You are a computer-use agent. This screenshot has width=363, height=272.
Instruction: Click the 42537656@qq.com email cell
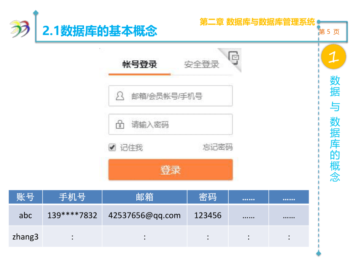click(x=144, y=215)
